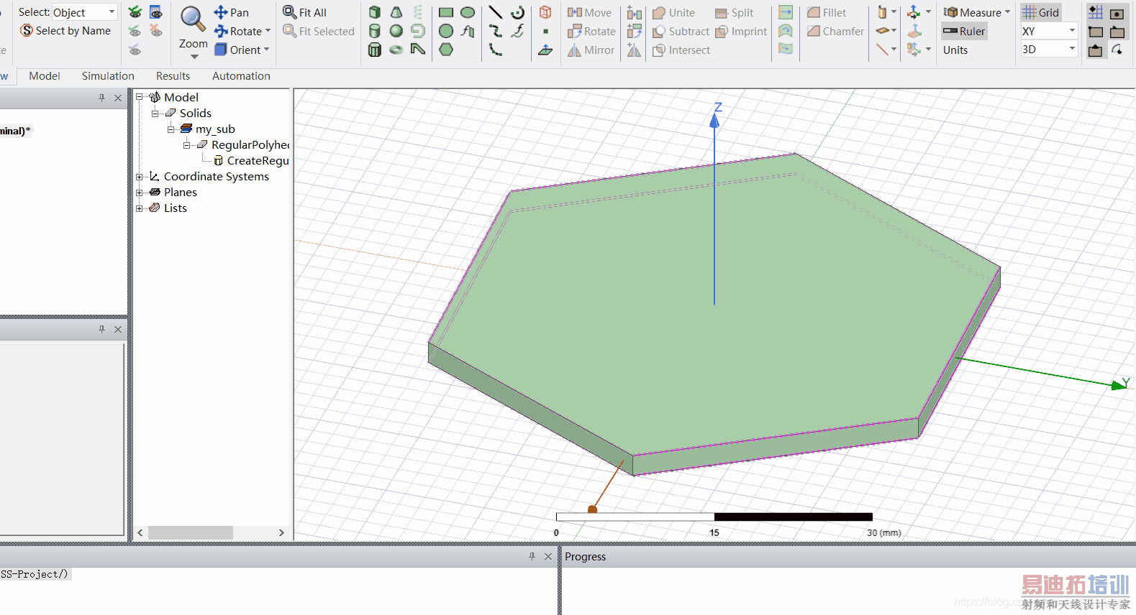Expand the Planes tree node
The image size is (1136, 615).
pos(139,193)
